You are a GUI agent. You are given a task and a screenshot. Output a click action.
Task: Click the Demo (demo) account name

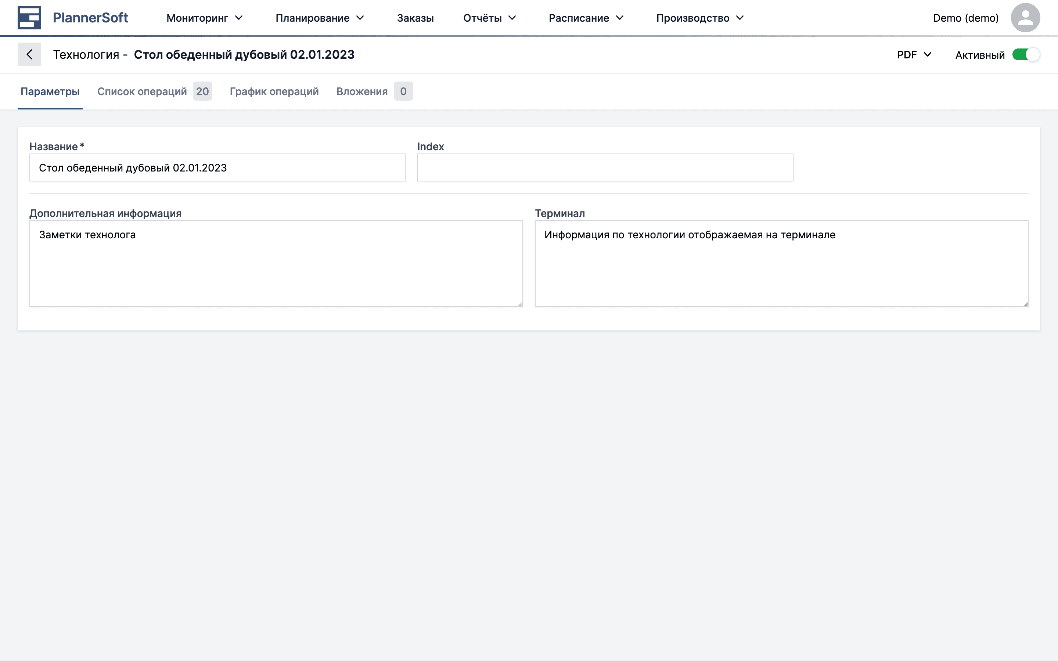pos(966,18)
